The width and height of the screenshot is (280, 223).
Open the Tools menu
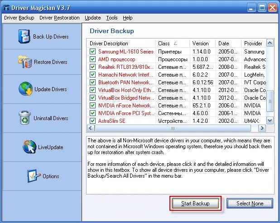click(112, 18)
